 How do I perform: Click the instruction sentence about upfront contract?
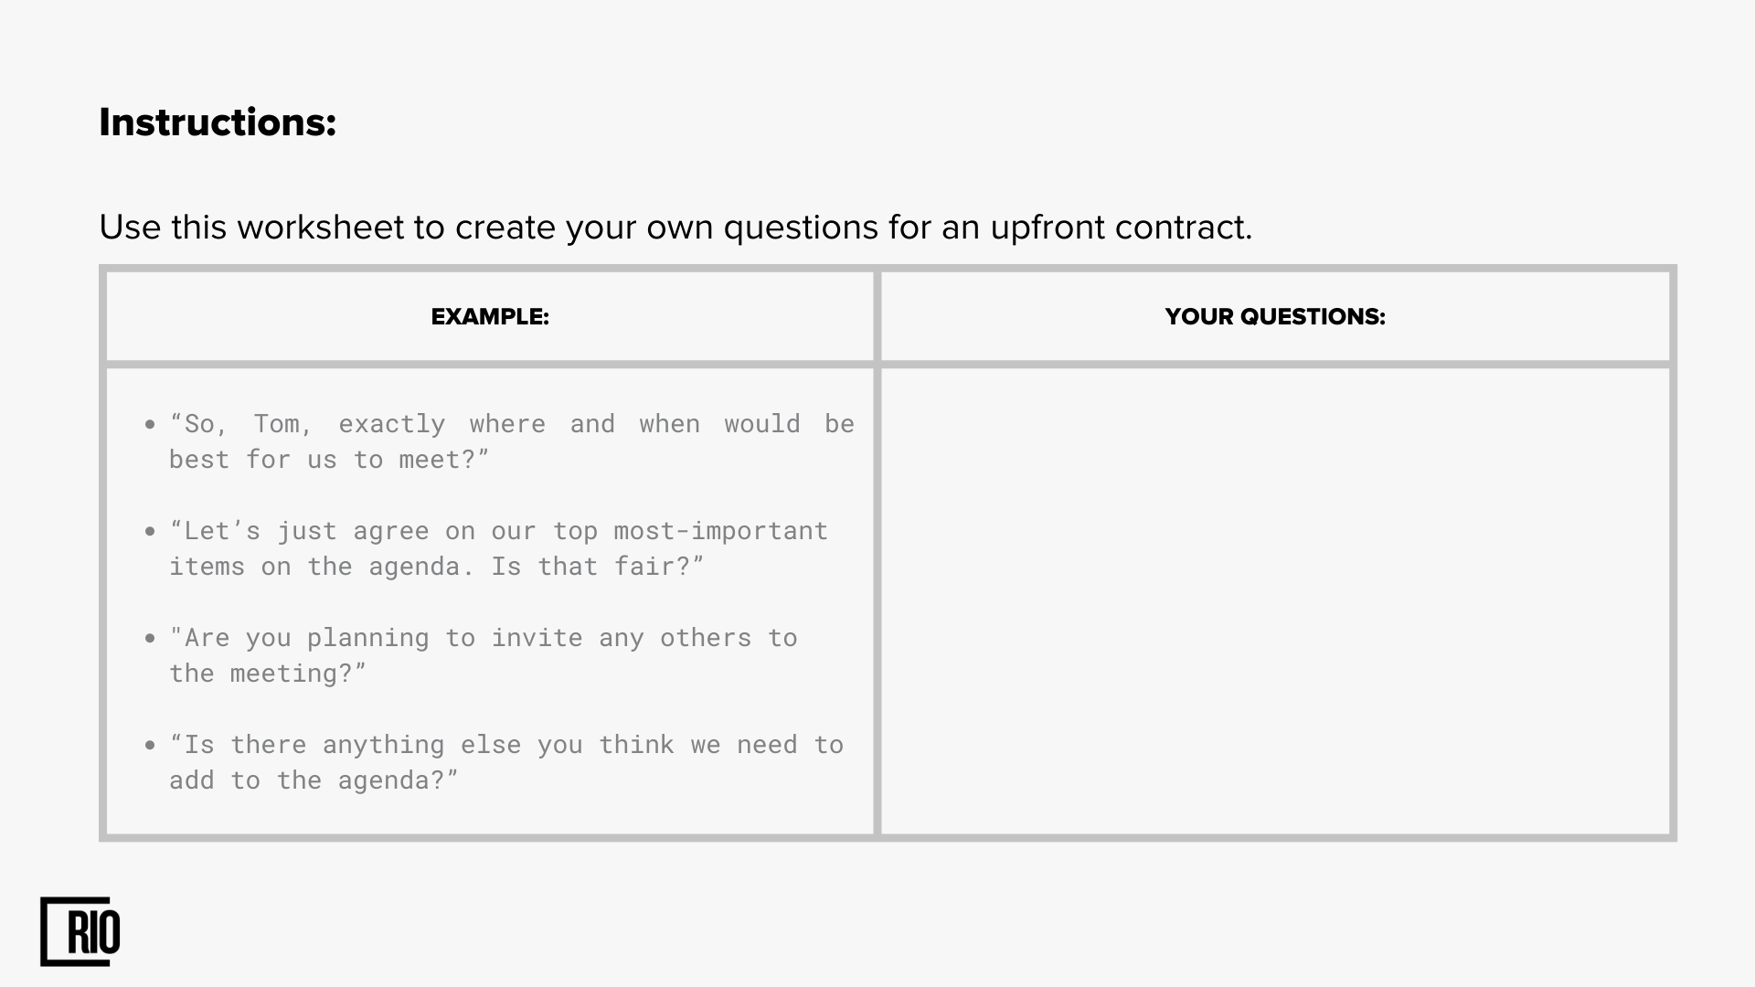[675, 227]
